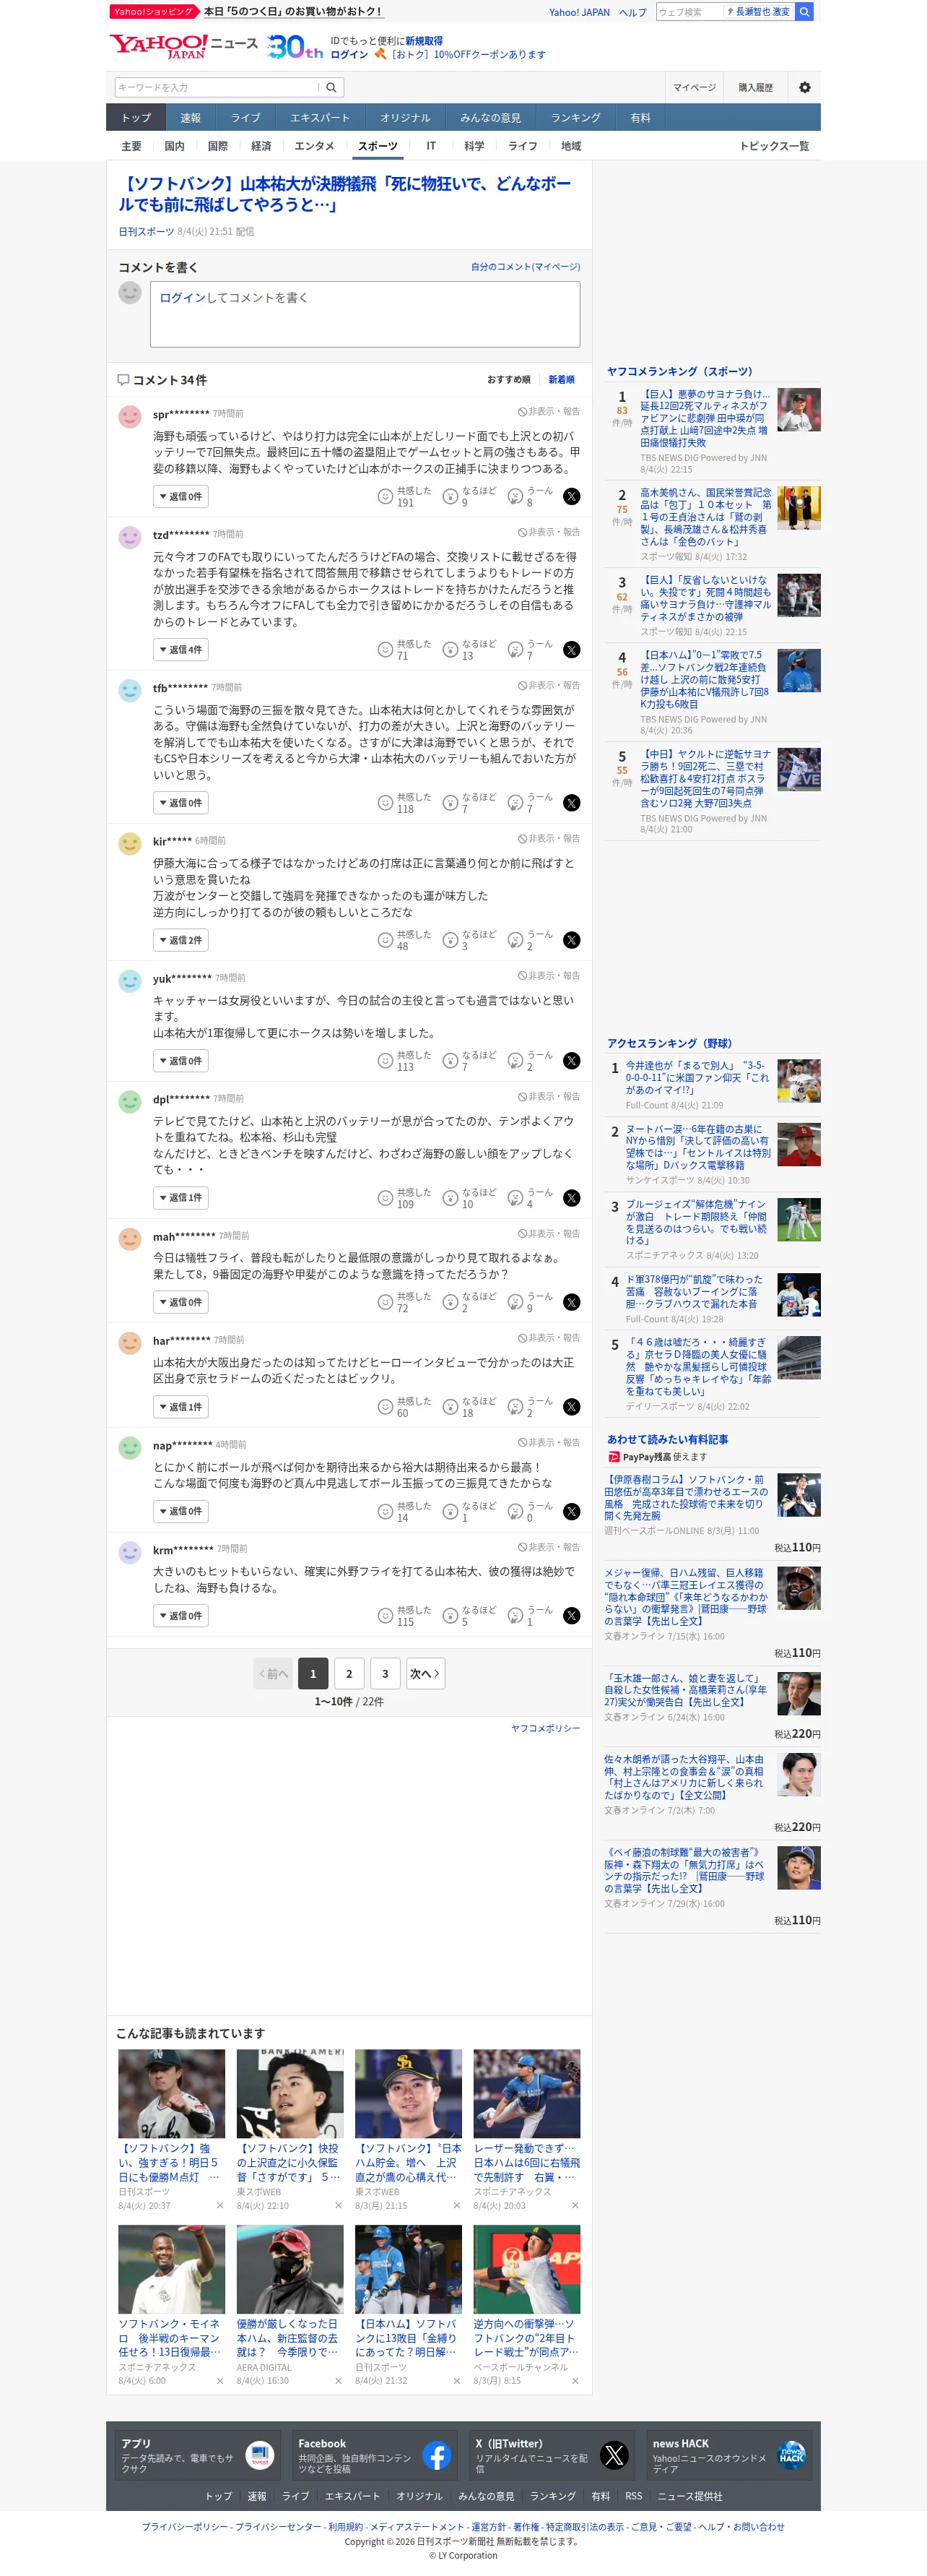Dismiss the レーザー発動できず recommended article

(575, 2205)
